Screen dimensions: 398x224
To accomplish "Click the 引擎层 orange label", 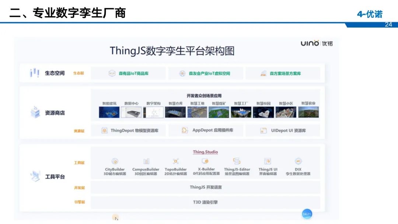I will click(80, 202).
